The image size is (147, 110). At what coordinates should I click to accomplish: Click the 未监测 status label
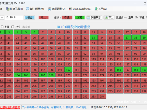[x=26, y=27]
